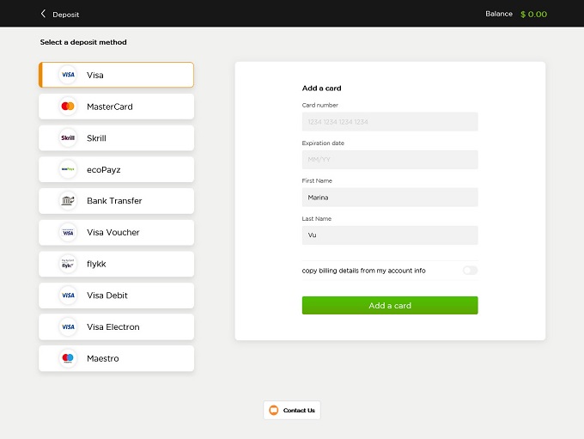The height and width of the screenshot is (439, 584).
Task: Click the Bank Transfer building icon
Action: tap(68, 201)
